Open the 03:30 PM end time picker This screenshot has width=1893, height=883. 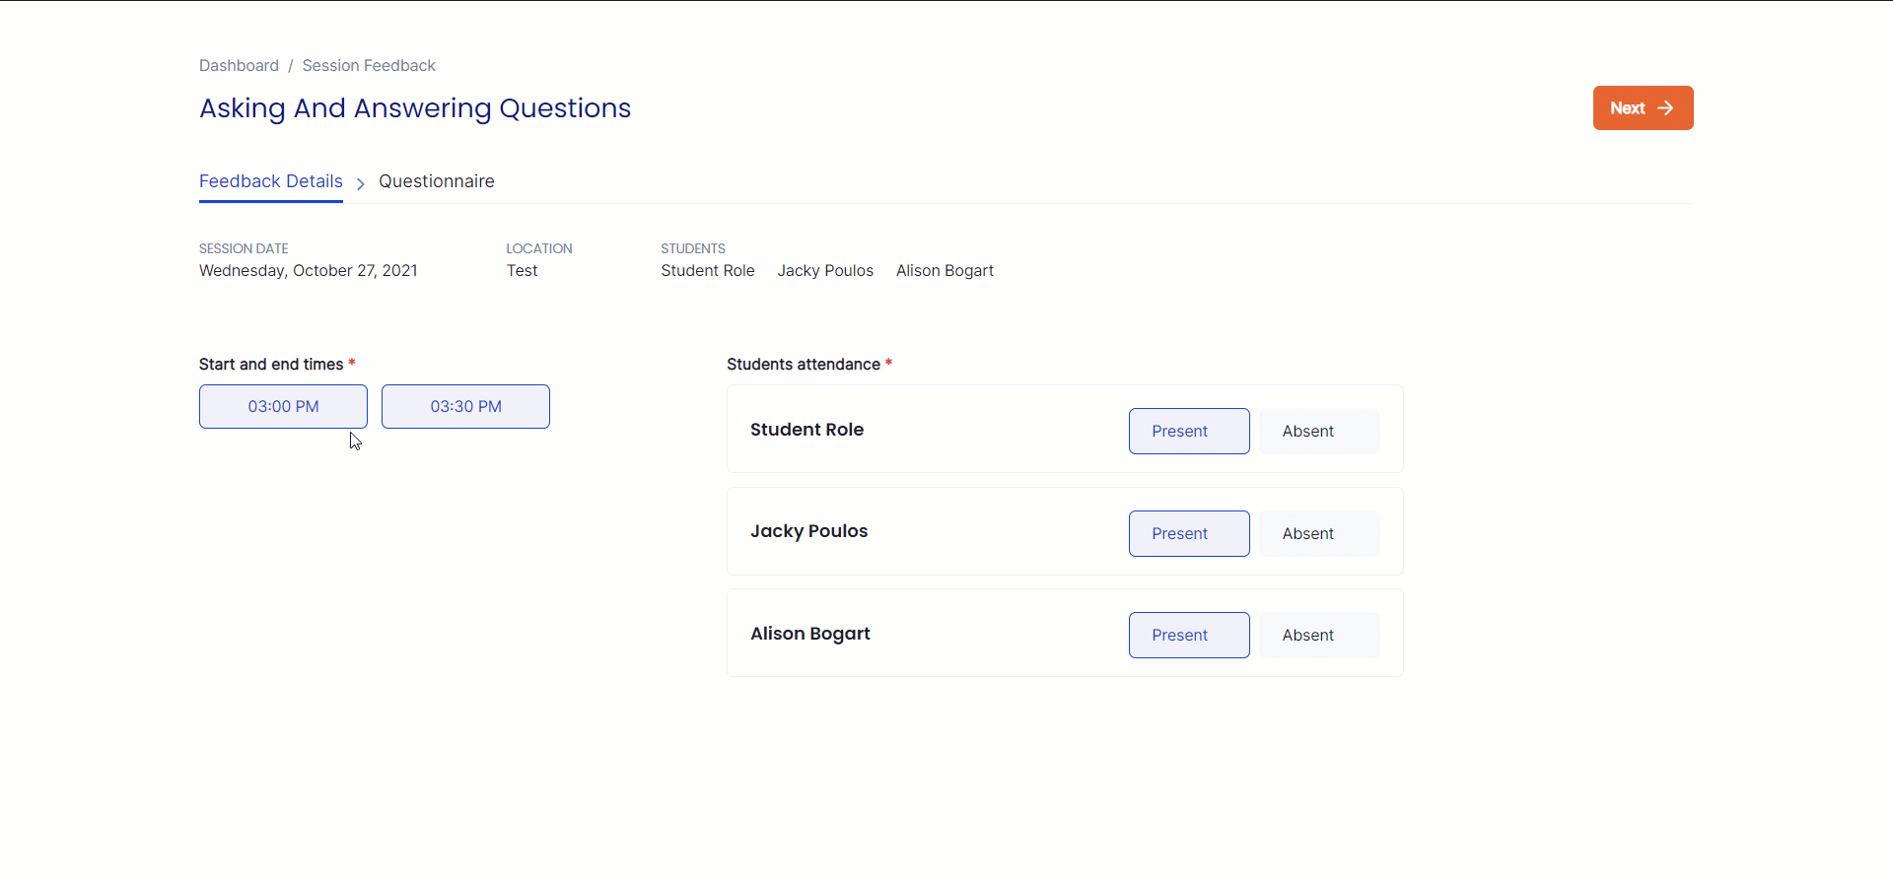(x=465, y=406)
